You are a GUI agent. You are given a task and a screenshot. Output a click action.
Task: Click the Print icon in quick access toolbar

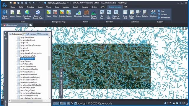pyautogui.click(x=26, y=3)
